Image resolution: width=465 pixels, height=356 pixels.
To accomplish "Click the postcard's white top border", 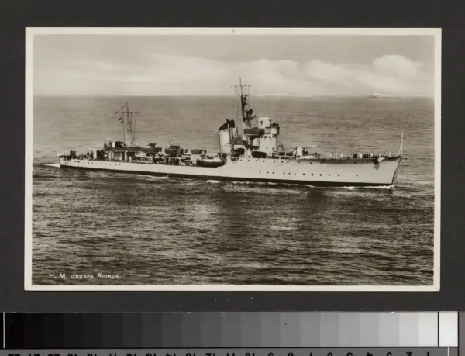I will [x=232, y=31].
